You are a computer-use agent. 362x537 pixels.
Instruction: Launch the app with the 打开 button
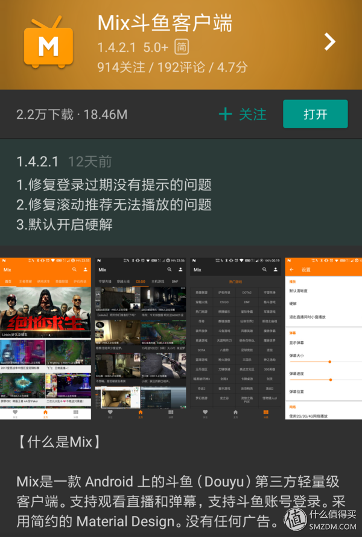pos(316,114)
